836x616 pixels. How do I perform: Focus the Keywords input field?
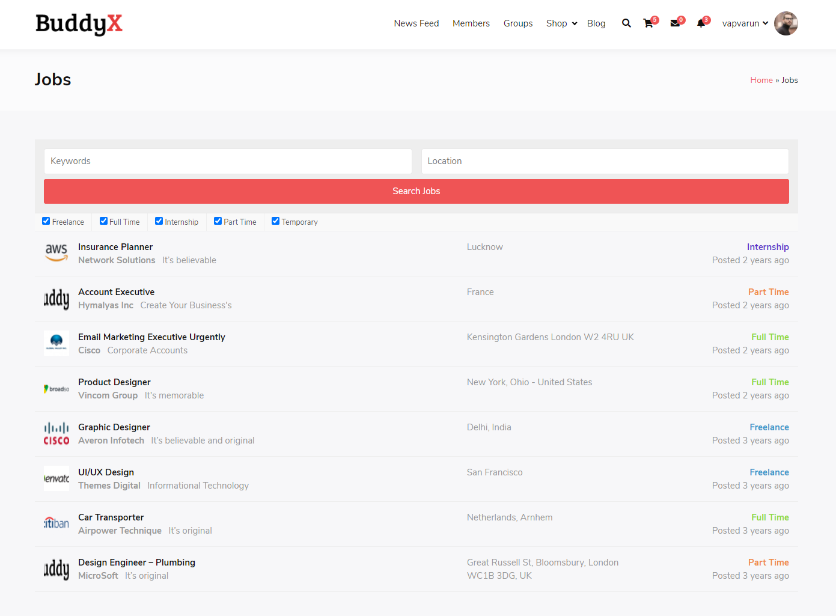(228, 161)
